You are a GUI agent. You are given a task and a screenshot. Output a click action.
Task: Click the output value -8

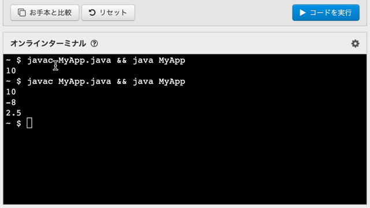pyautogui.click(x=11, y=102)
